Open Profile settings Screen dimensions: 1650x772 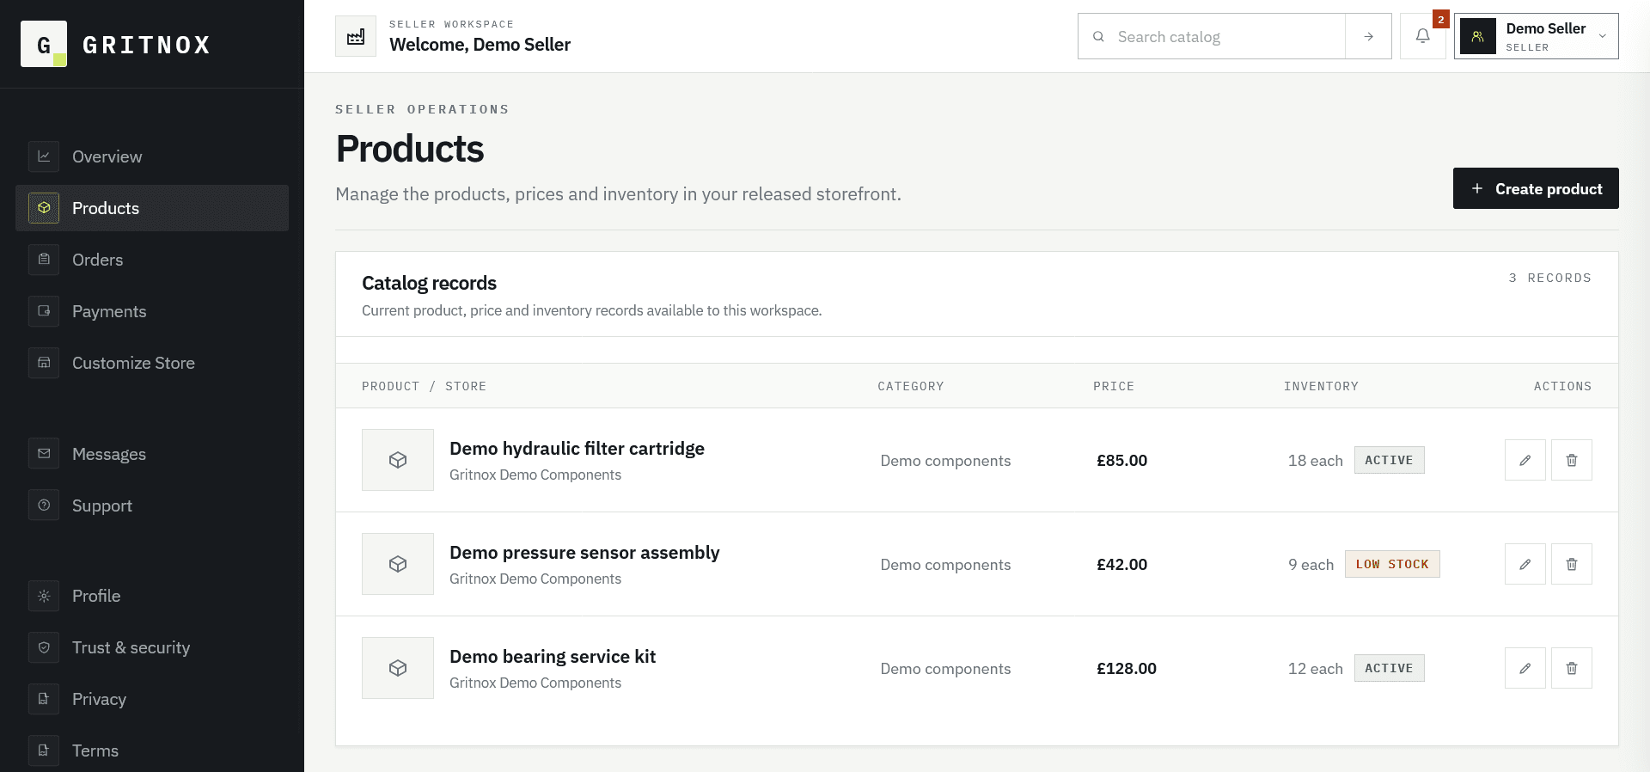(152, 596)
